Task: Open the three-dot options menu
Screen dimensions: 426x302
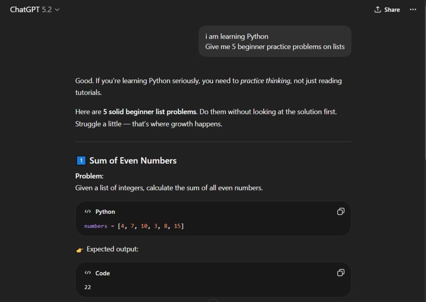Action: [x=412, y=9]
